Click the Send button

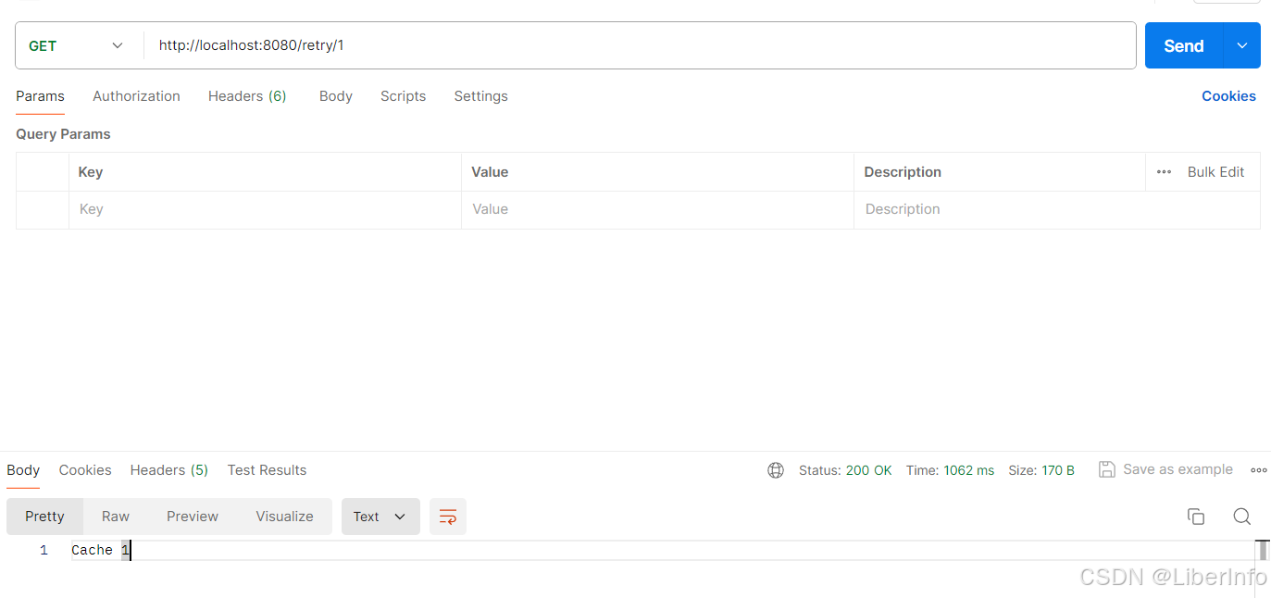click(x=1182, y=44)
